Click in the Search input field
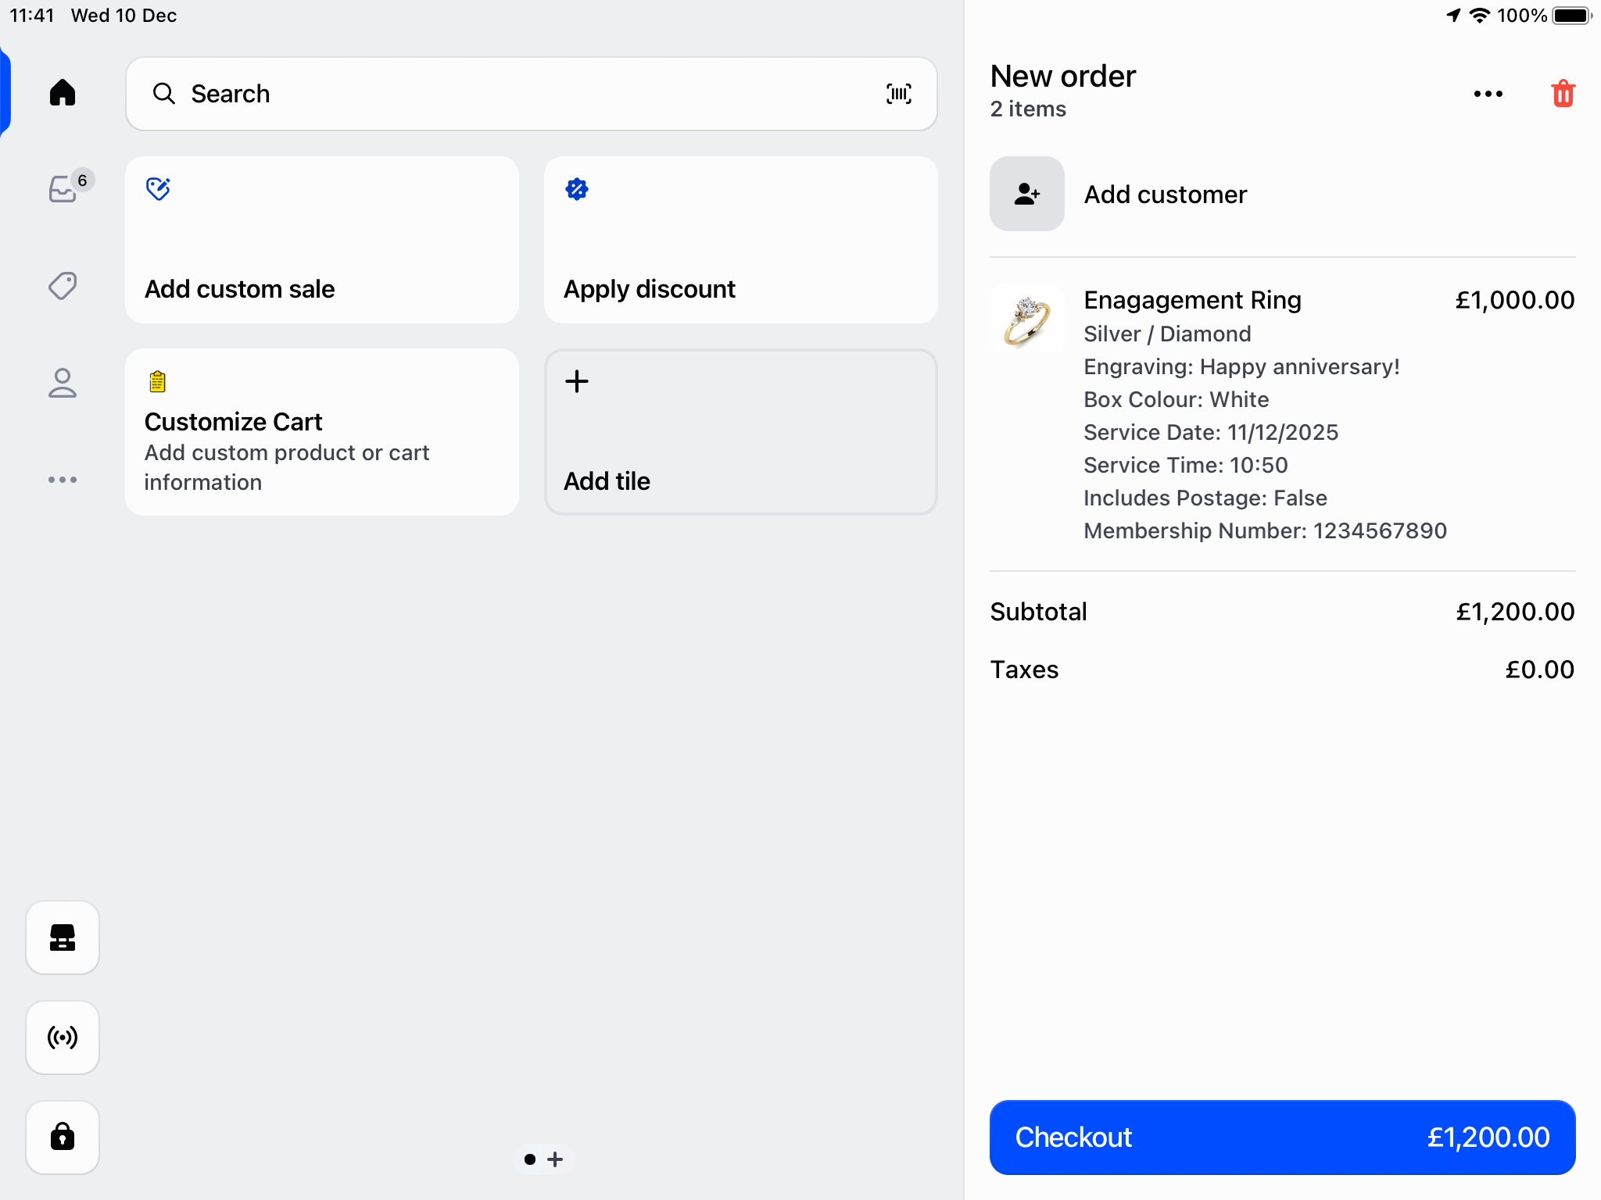Viewport: 1601px width, 1200px height. pos(516,94)
